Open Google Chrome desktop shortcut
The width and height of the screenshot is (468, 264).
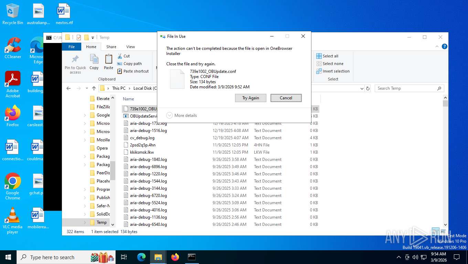13,186
